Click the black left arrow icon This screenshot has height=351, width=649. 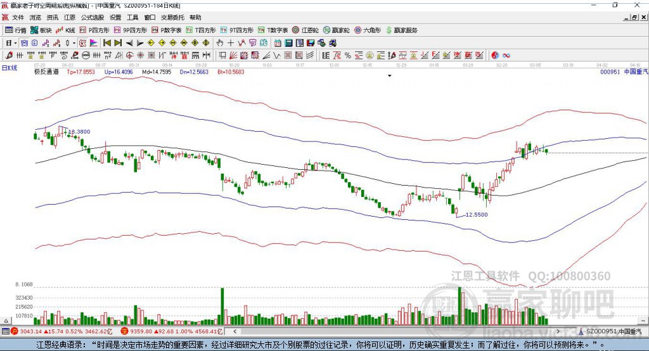tap(129, 42)
